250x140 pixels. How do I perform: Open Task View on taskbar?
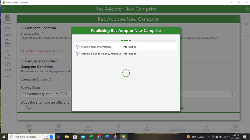[59, 137]
